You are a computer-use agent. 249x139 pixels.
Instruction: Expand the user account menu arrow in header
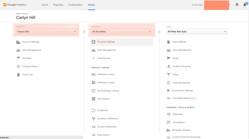pos(230,5)
